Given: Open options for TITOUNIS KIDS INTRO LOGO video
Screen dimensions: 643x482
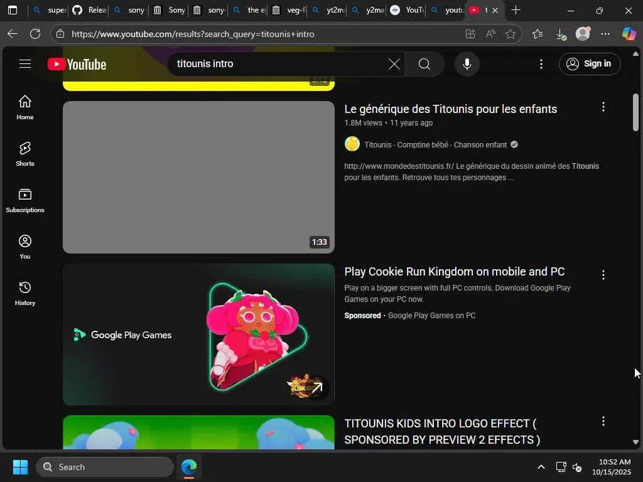Looking at the screenshot, I should pos(603,421).
